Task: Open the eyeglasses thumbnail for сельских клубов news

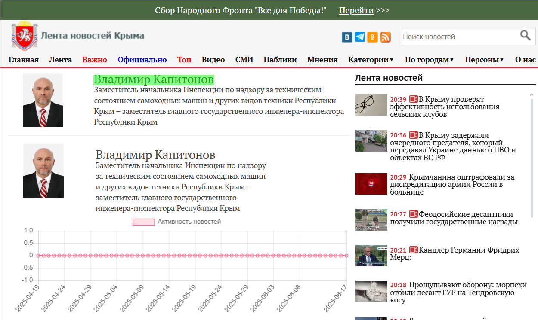Action: click(x=371, y=104)
